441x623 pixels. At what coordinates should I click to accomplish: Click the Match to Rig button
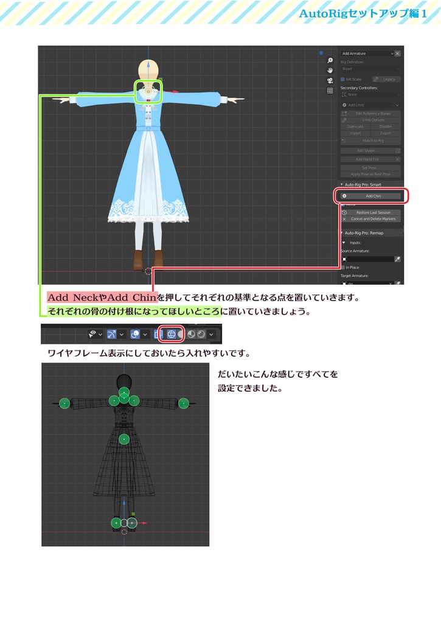370,141
